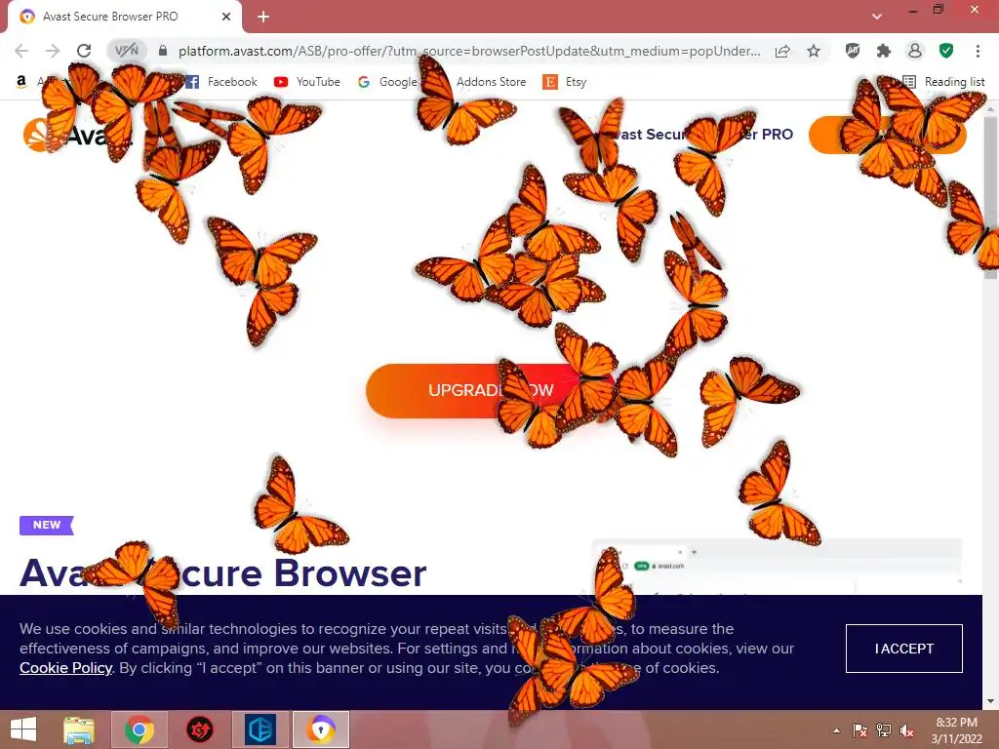Click the scrollbar down arrow
999x749 pixels.
click(x=991, y=701)
